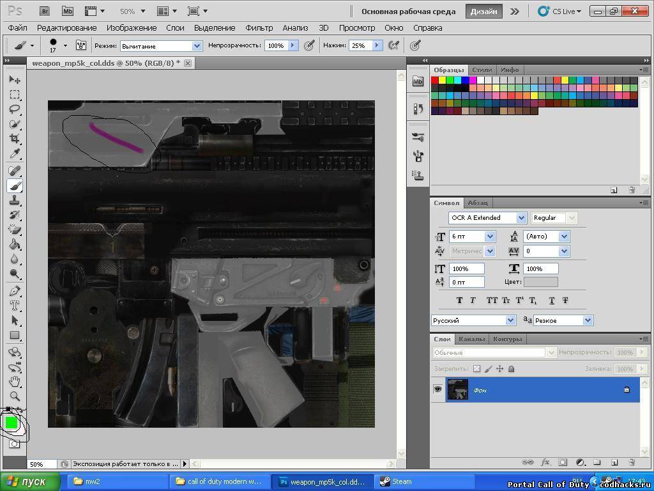Open Windows пуск start button
Screen dimensions: 654x491
(30, 482)
